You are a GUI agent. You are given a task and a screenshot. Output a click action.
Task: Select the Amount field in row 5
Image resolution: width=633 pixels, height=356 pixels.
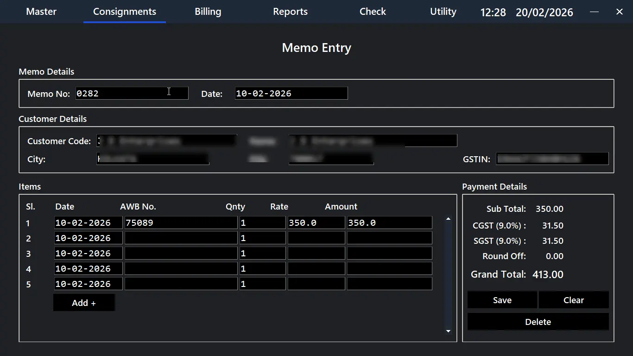coord(389,284)
